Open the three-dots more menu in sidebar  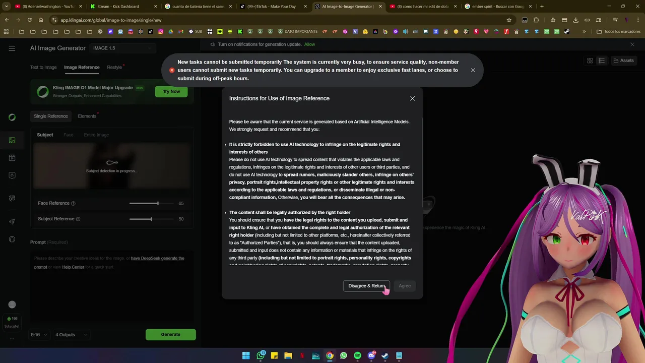coord(12,339)
